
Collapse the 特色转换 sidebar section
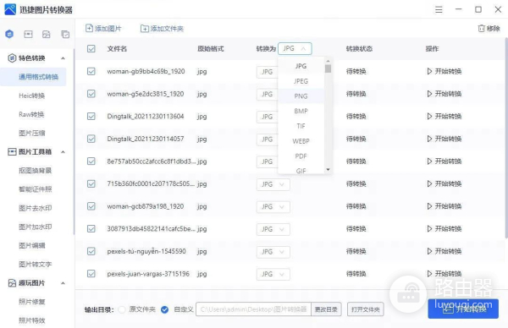coord(63,58)
